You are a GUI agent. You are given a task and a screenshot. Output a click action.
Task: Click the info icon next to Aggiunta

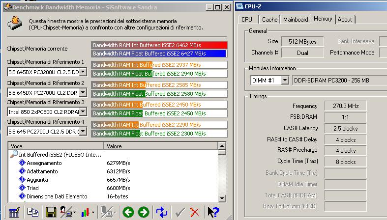click(22, 179)
